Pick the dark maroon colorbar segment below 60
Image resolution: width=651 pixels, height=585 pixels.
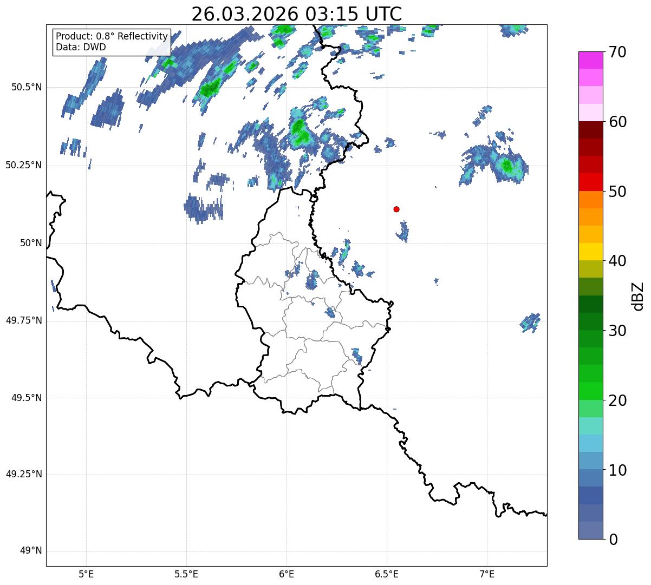[590, 130]
